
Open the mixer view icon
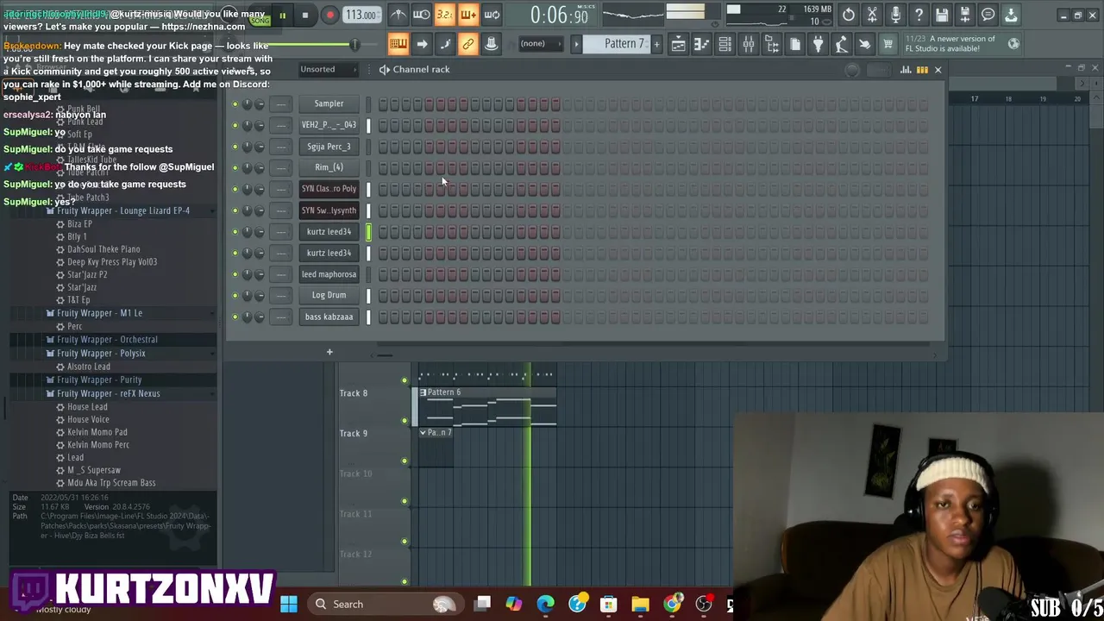click(x=749, y=45)
